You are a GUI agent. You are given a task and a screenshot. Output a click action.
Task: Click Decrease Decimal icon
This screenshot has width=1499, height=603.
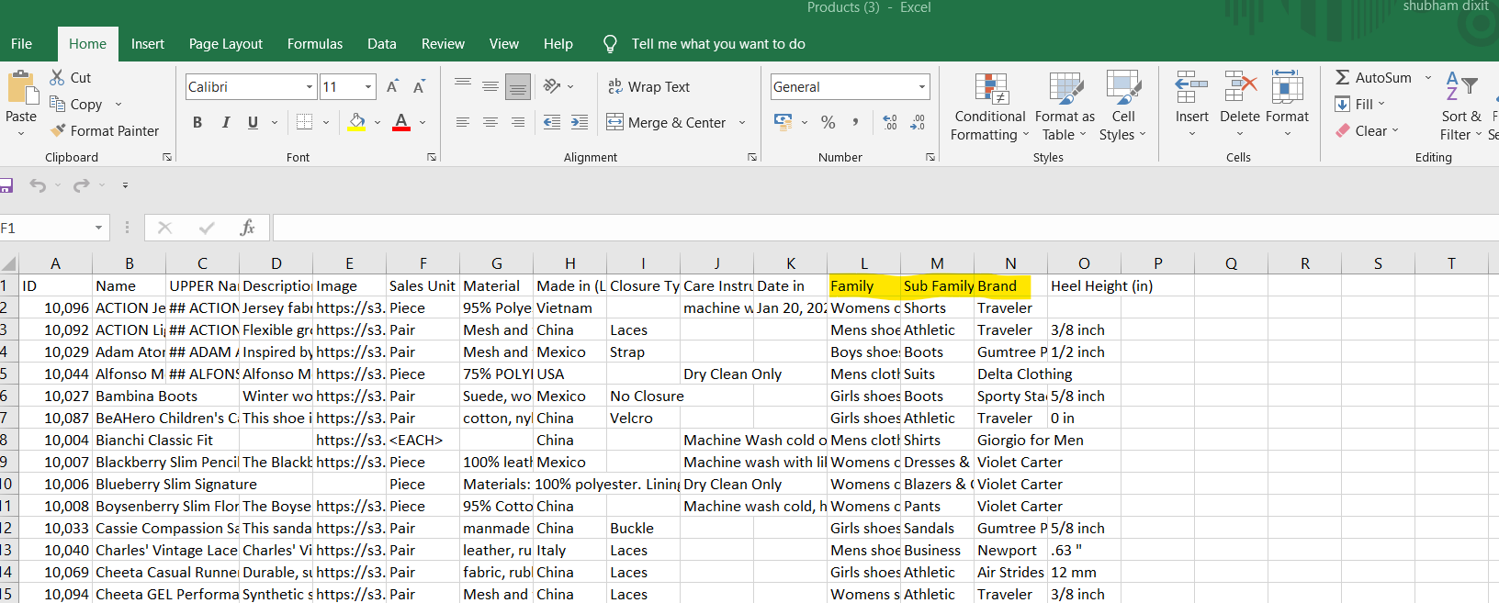tap(918, 122)
